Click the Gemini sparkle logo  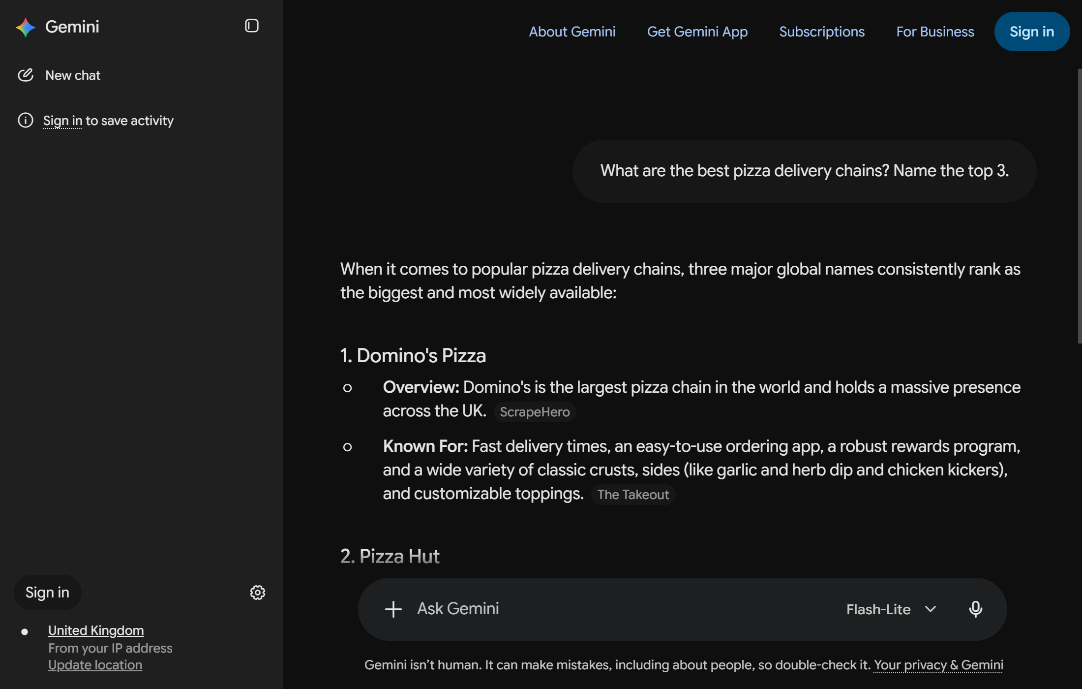26,27
